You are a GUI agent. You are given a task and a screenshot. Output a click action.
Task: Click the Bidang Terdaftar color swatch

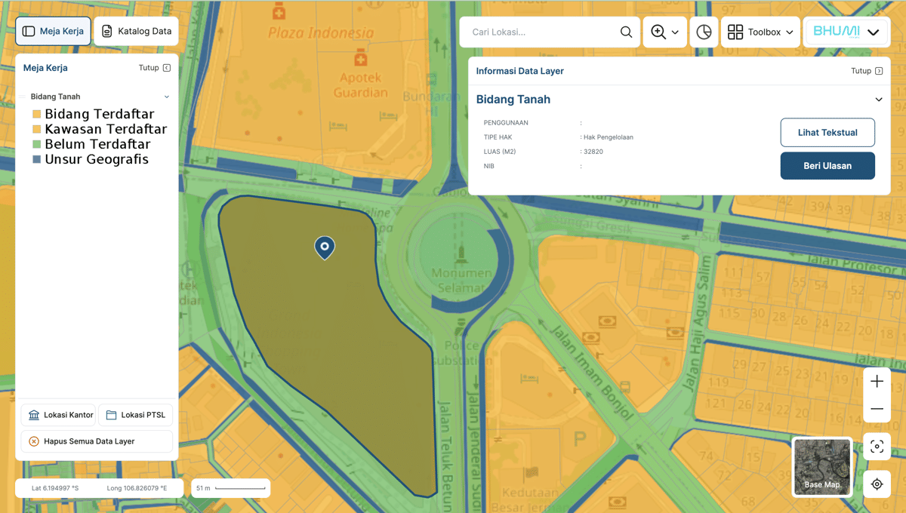[x=36, y=115]
